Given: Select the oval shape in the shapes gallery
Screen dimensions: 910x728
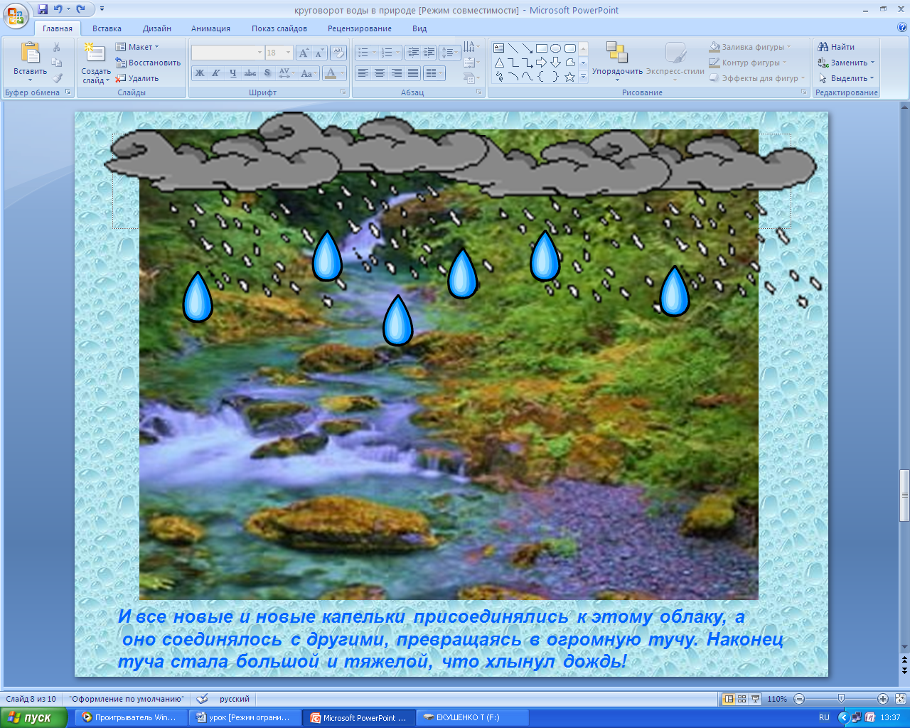Looking at the screenshot, I should tap(555, 48).
